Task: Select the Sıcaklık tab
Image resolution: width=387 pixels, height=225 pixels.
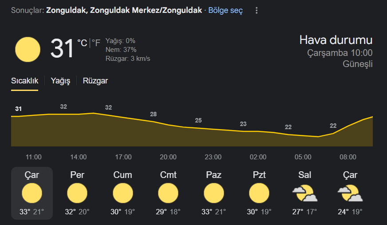Action: point(24,81)
